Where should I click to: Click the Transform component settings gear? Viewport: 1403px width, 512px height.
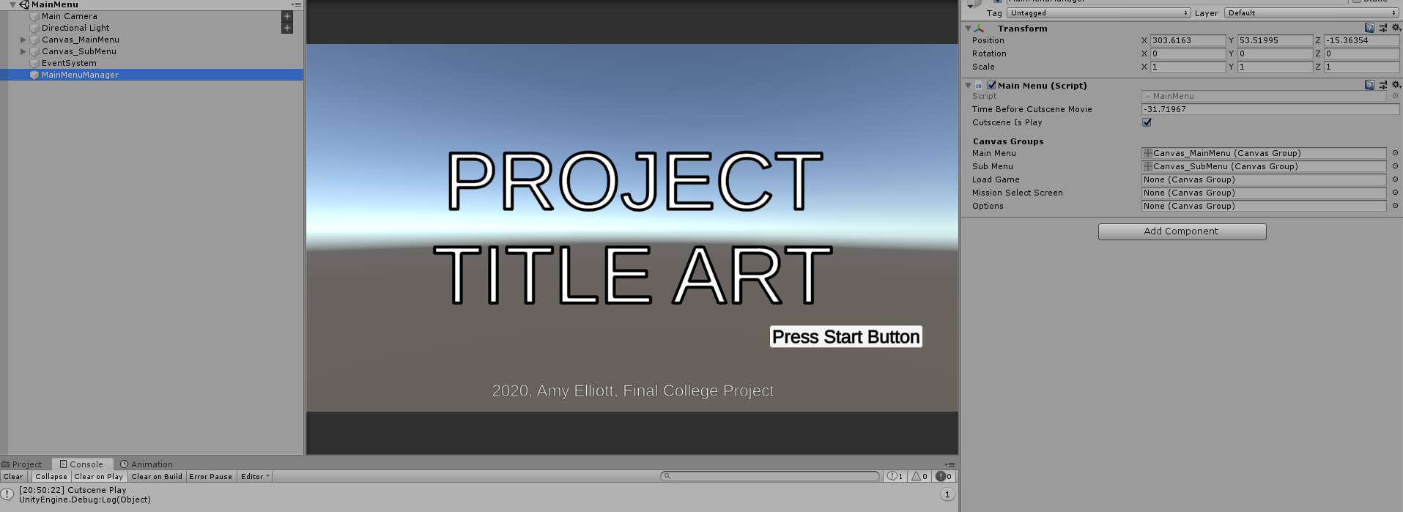[1396, 28]
